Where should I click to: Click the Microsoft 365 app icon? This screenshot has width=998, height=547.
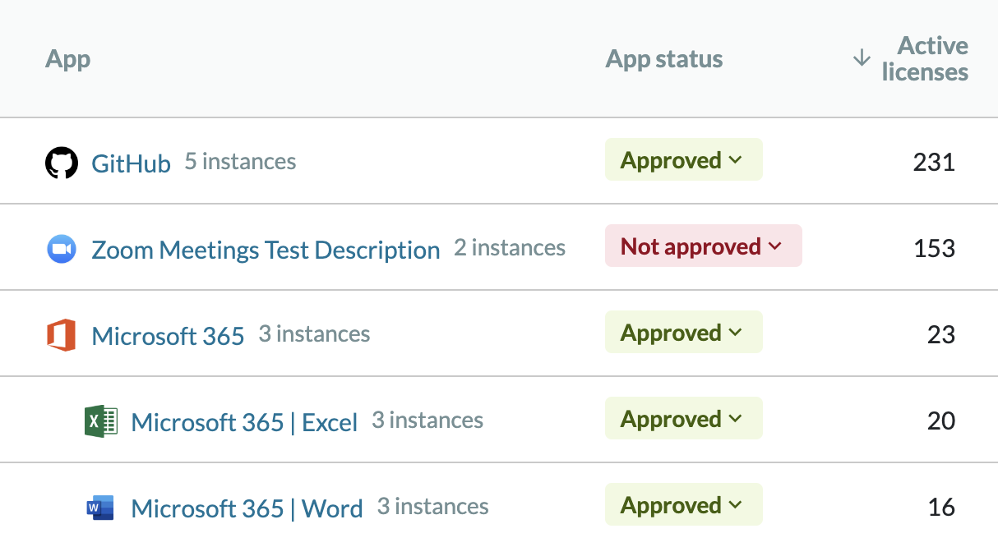click(61, 333)
